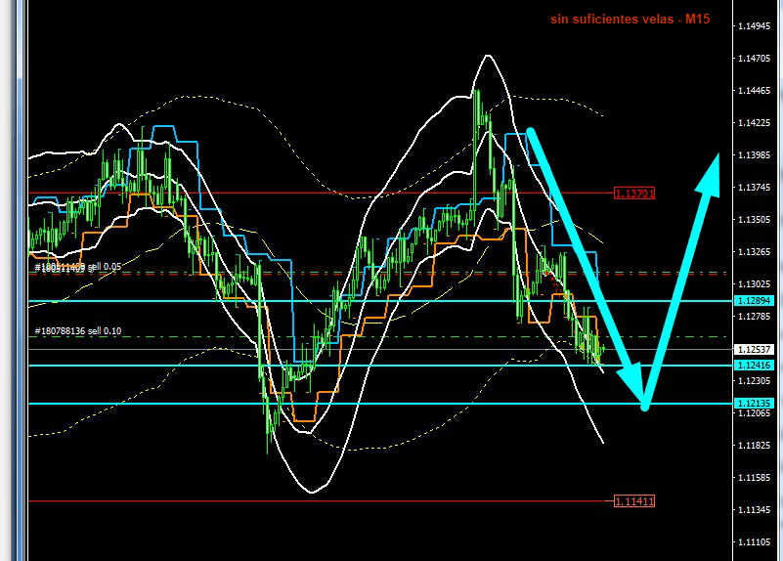Image resolution: width=783 pixels, height=561 pixels.
Task: Click 1.13265 on the price scale
Action: (x=757, y=252)
